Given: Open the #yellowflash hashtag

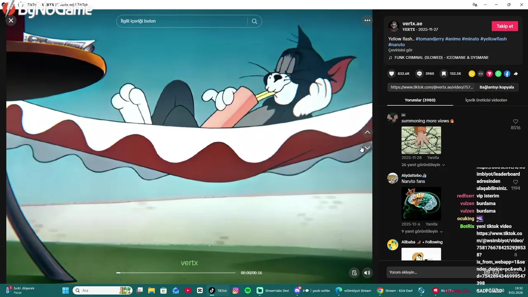Looking at the screenshot, I should point(493,39).
